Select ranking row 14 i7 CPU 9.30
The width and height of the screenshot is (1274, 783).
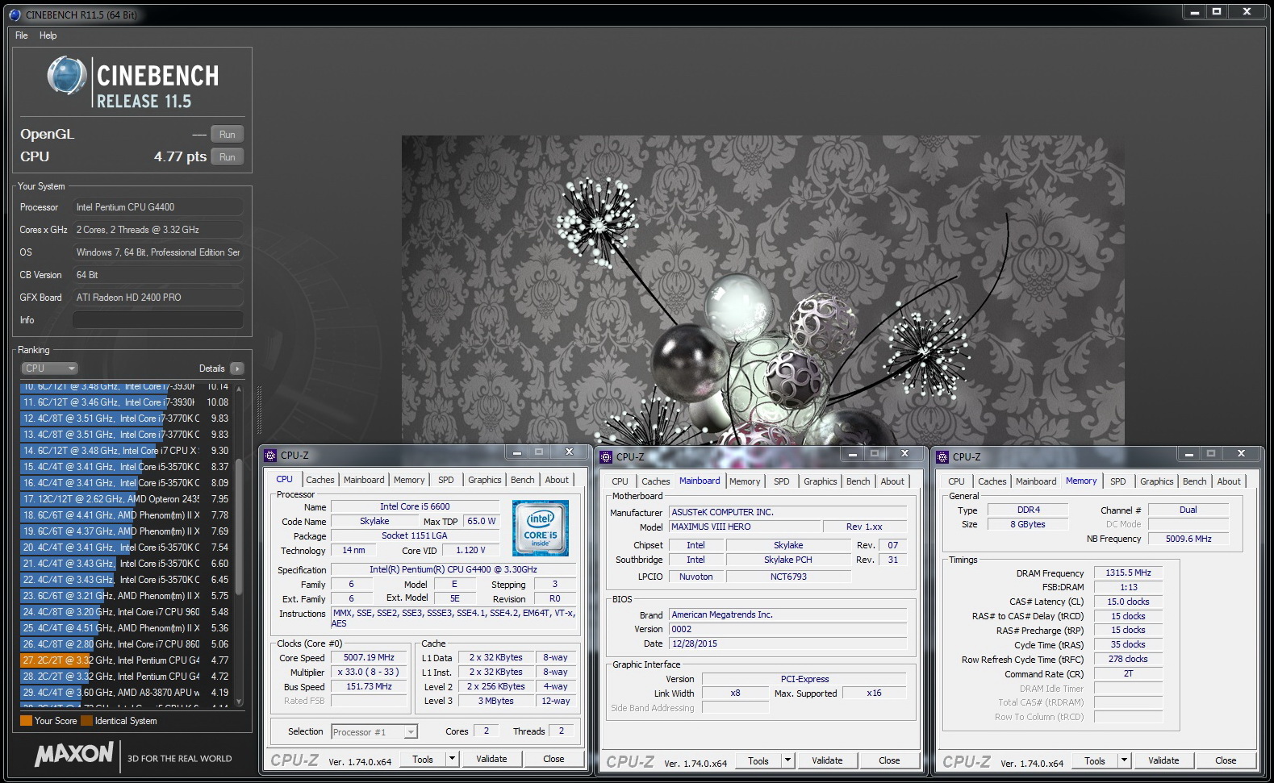click(125, 451)
